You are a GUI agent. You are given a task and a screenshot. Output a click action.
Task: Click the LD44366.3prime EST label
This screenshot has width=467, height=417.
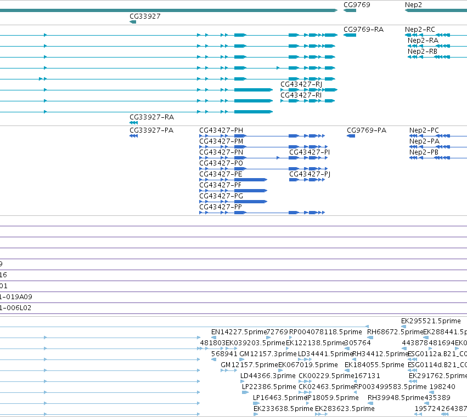point(268,376)
